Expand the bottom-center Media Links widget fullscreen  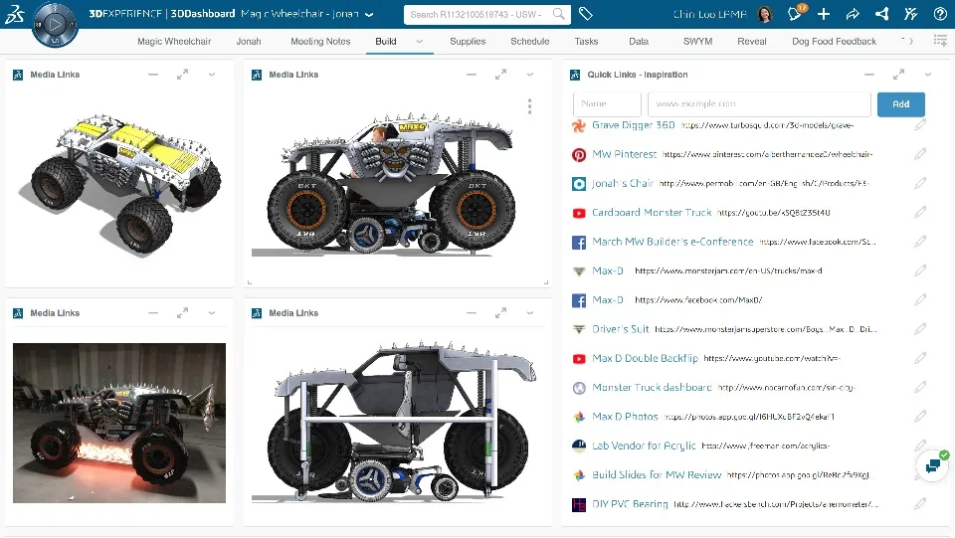pyautogui.click(x=500, y=313)
